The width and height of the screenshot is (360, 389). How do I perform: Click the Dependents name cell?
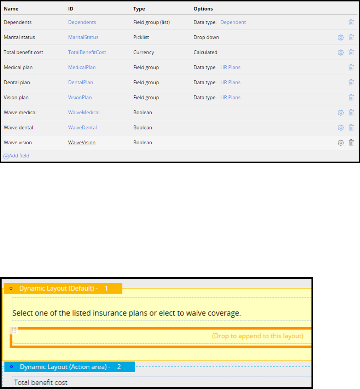[x=18, y=22]
